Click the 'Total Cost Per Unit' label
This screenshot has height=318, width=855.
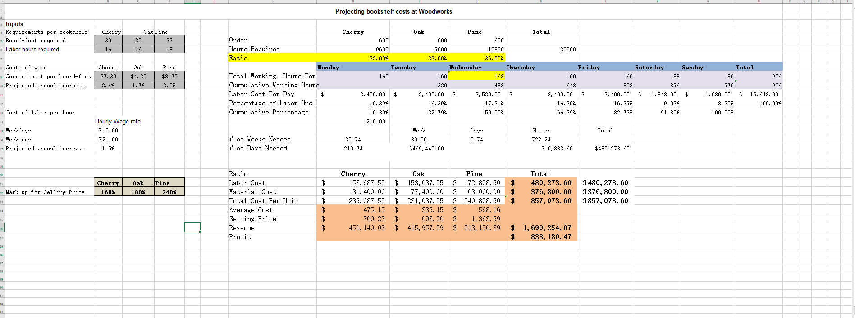(263, 201)
